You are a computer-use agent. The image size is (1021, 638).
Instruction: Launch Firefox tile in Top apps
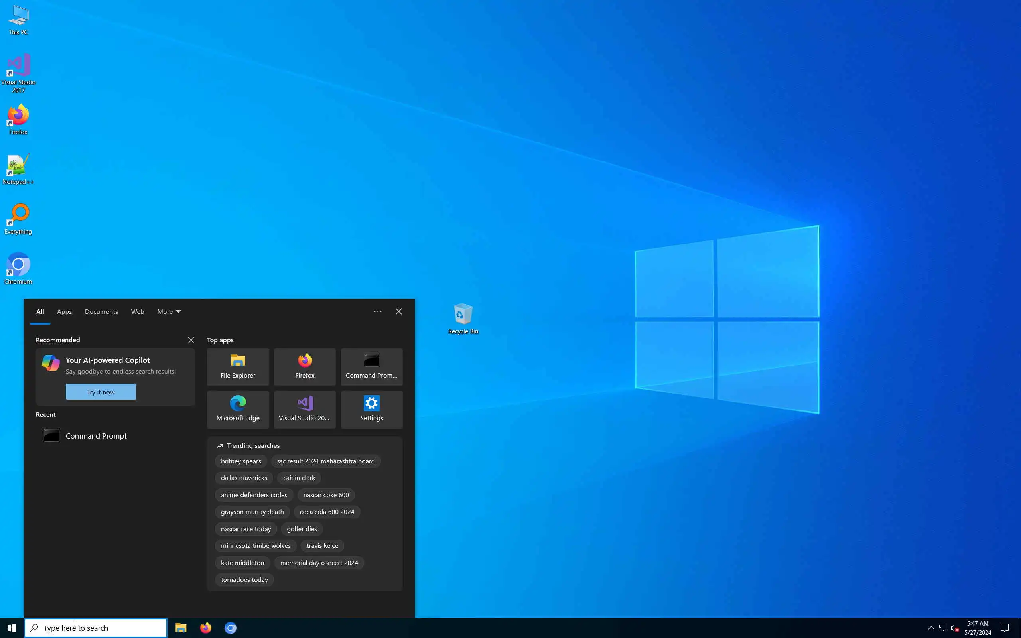click(305, 366)
